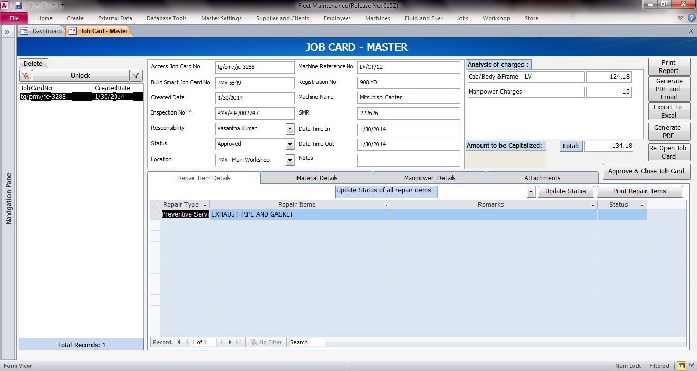Select job card row tg/pmv/jc-3288 in list

[x=81, y=97]
